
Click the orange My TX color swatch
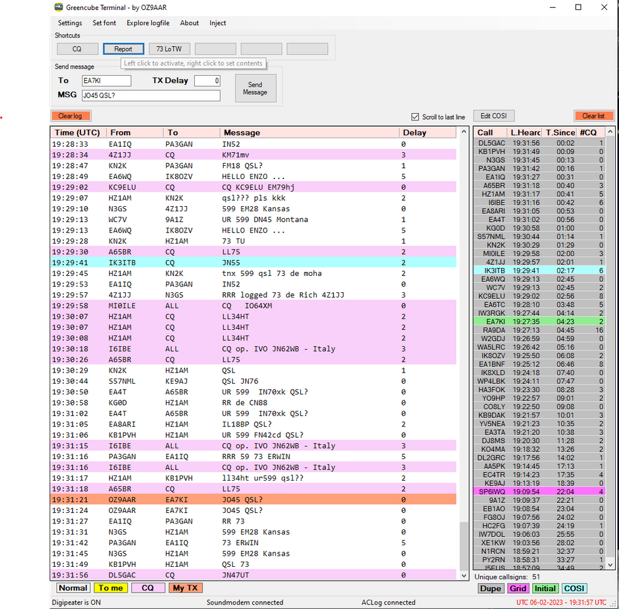click(x=186, y=588)
